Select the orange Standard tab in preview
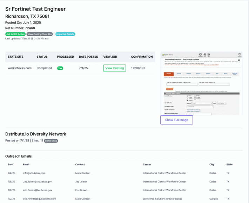 [169, 74]
